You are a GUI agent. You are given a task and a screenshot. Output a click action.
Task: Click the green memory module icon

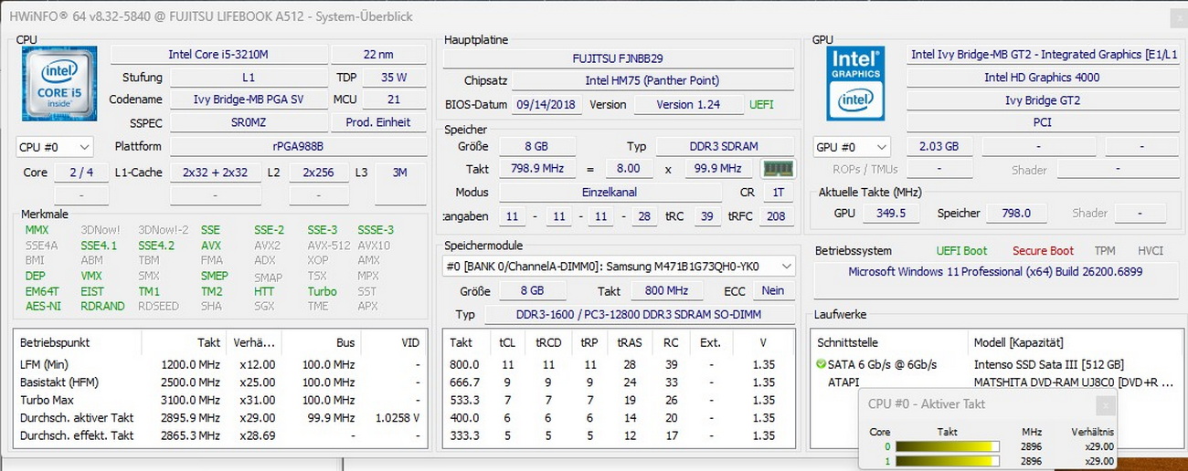point(778,169)
